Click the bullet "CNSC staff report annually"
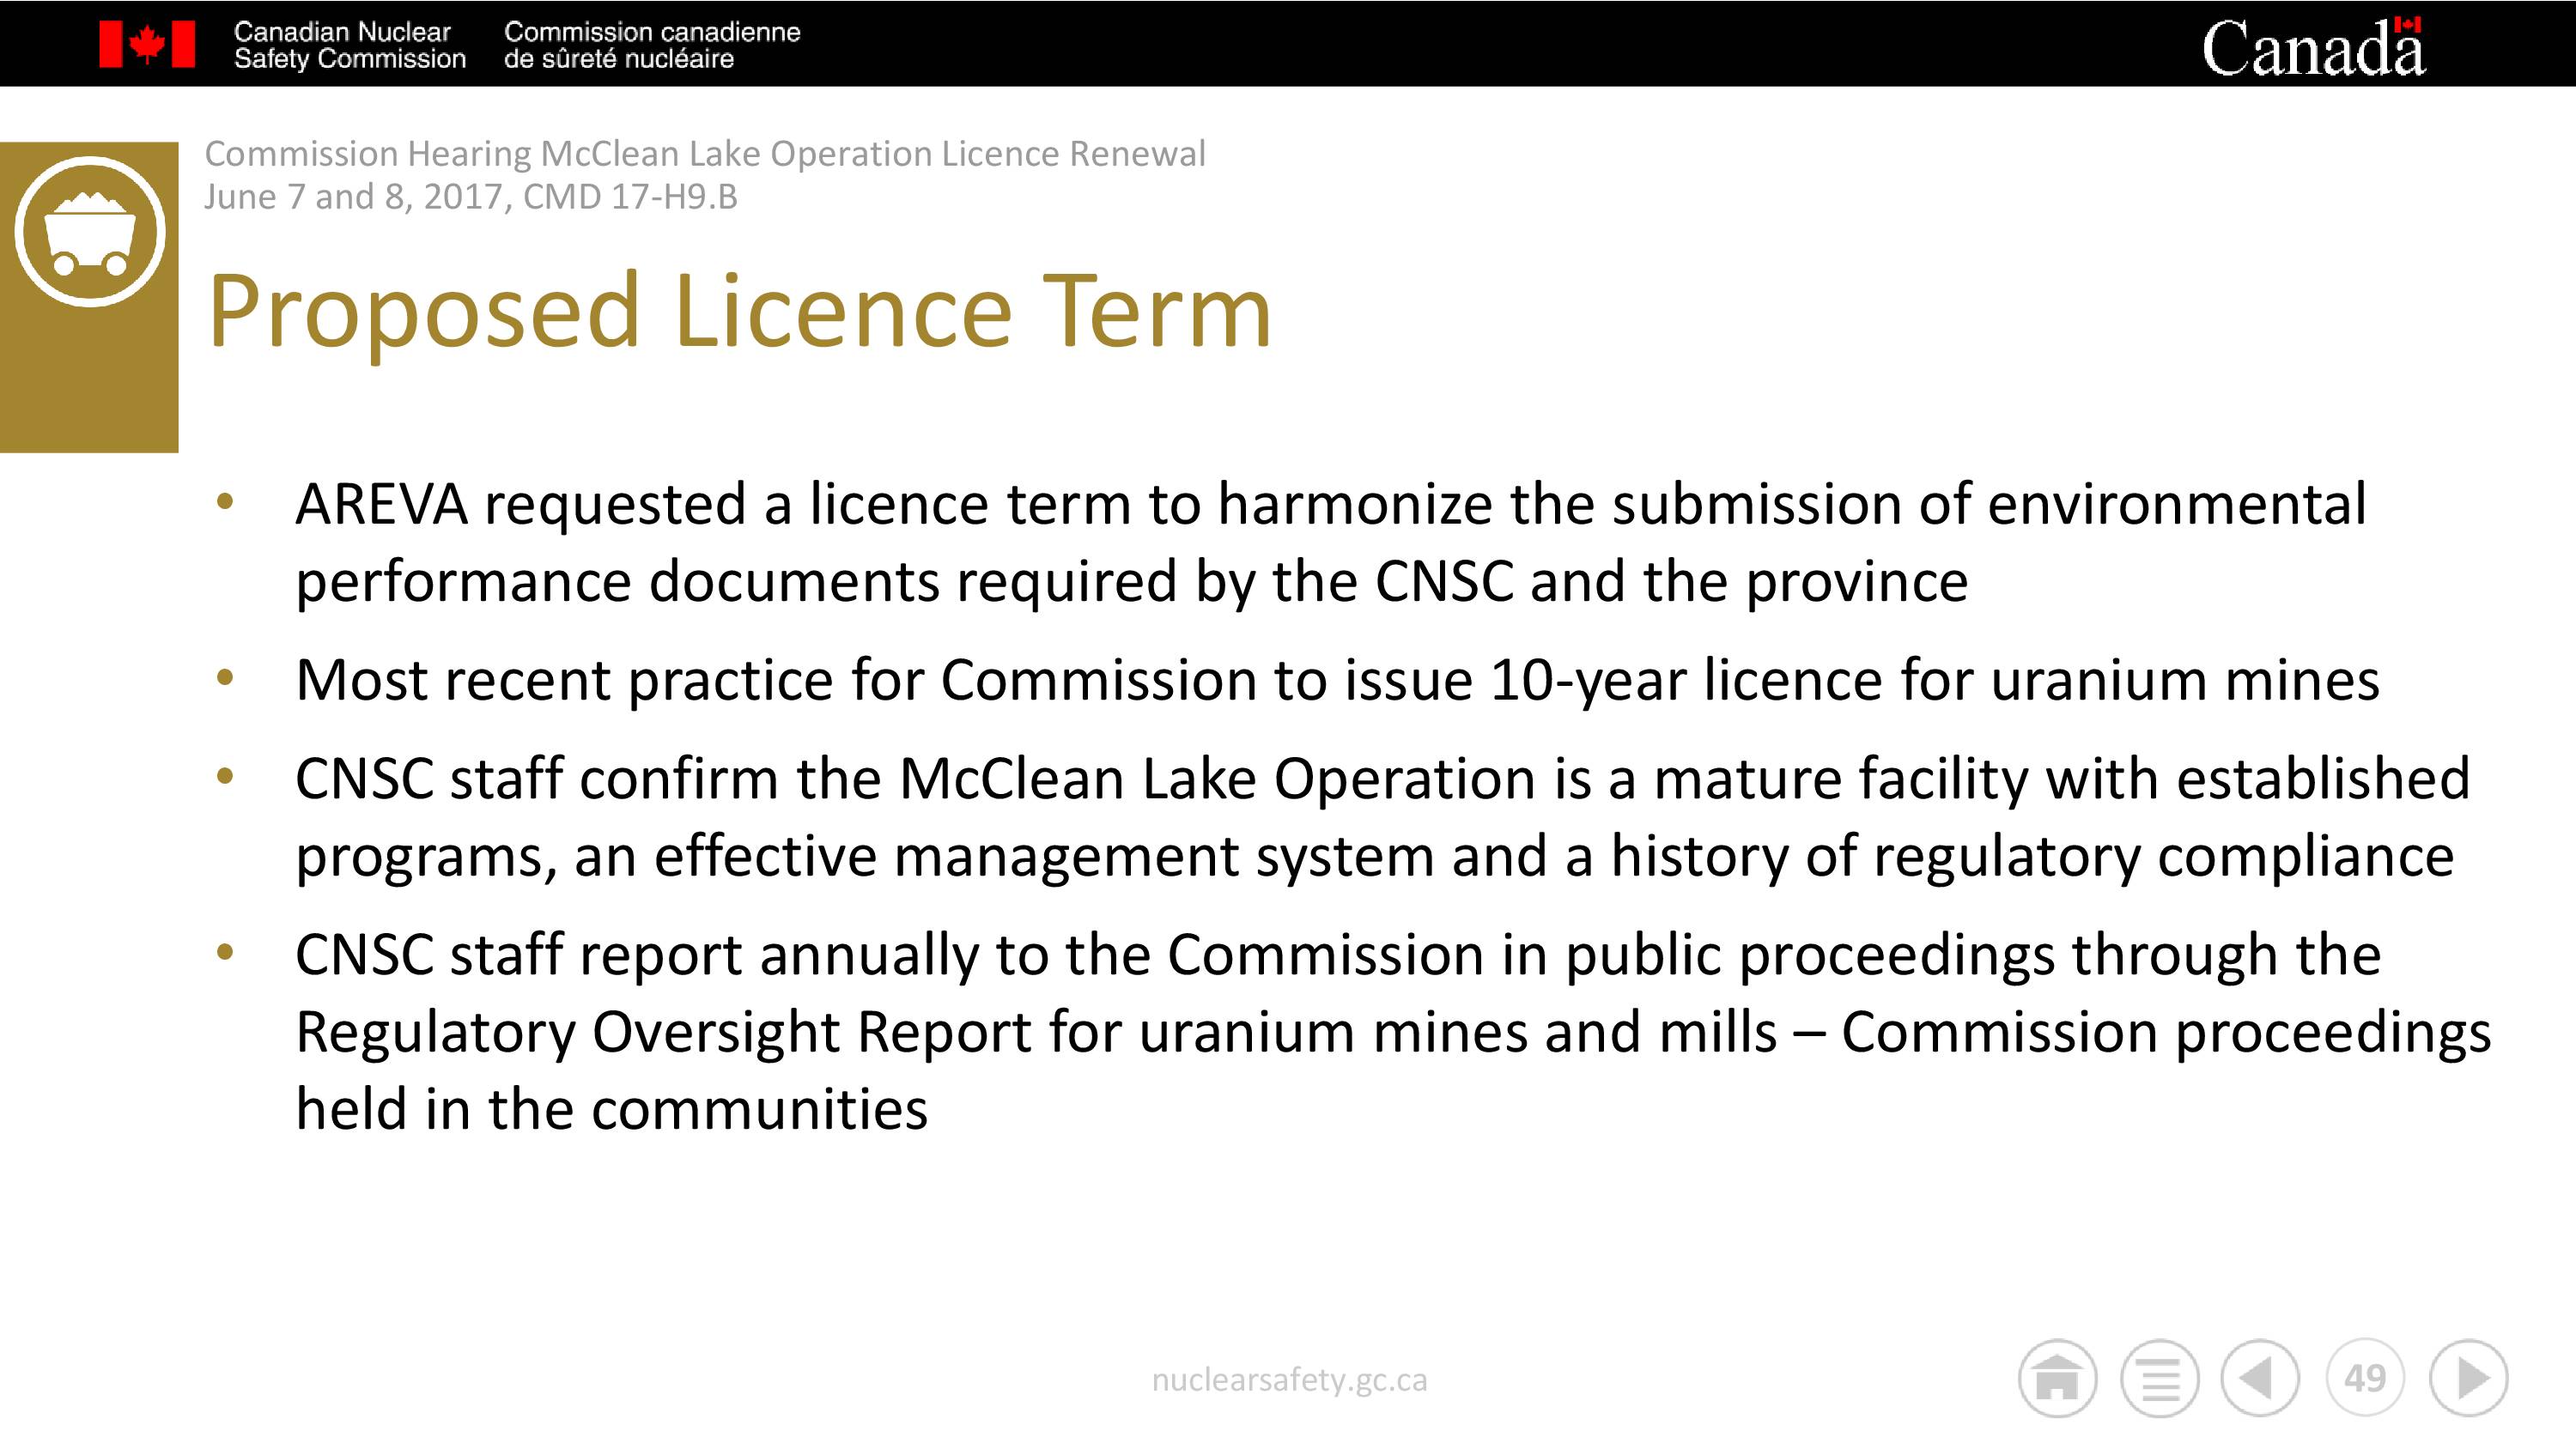The width and height of the screenshot is (2576, 1449). click(x=1393, y=1031)
